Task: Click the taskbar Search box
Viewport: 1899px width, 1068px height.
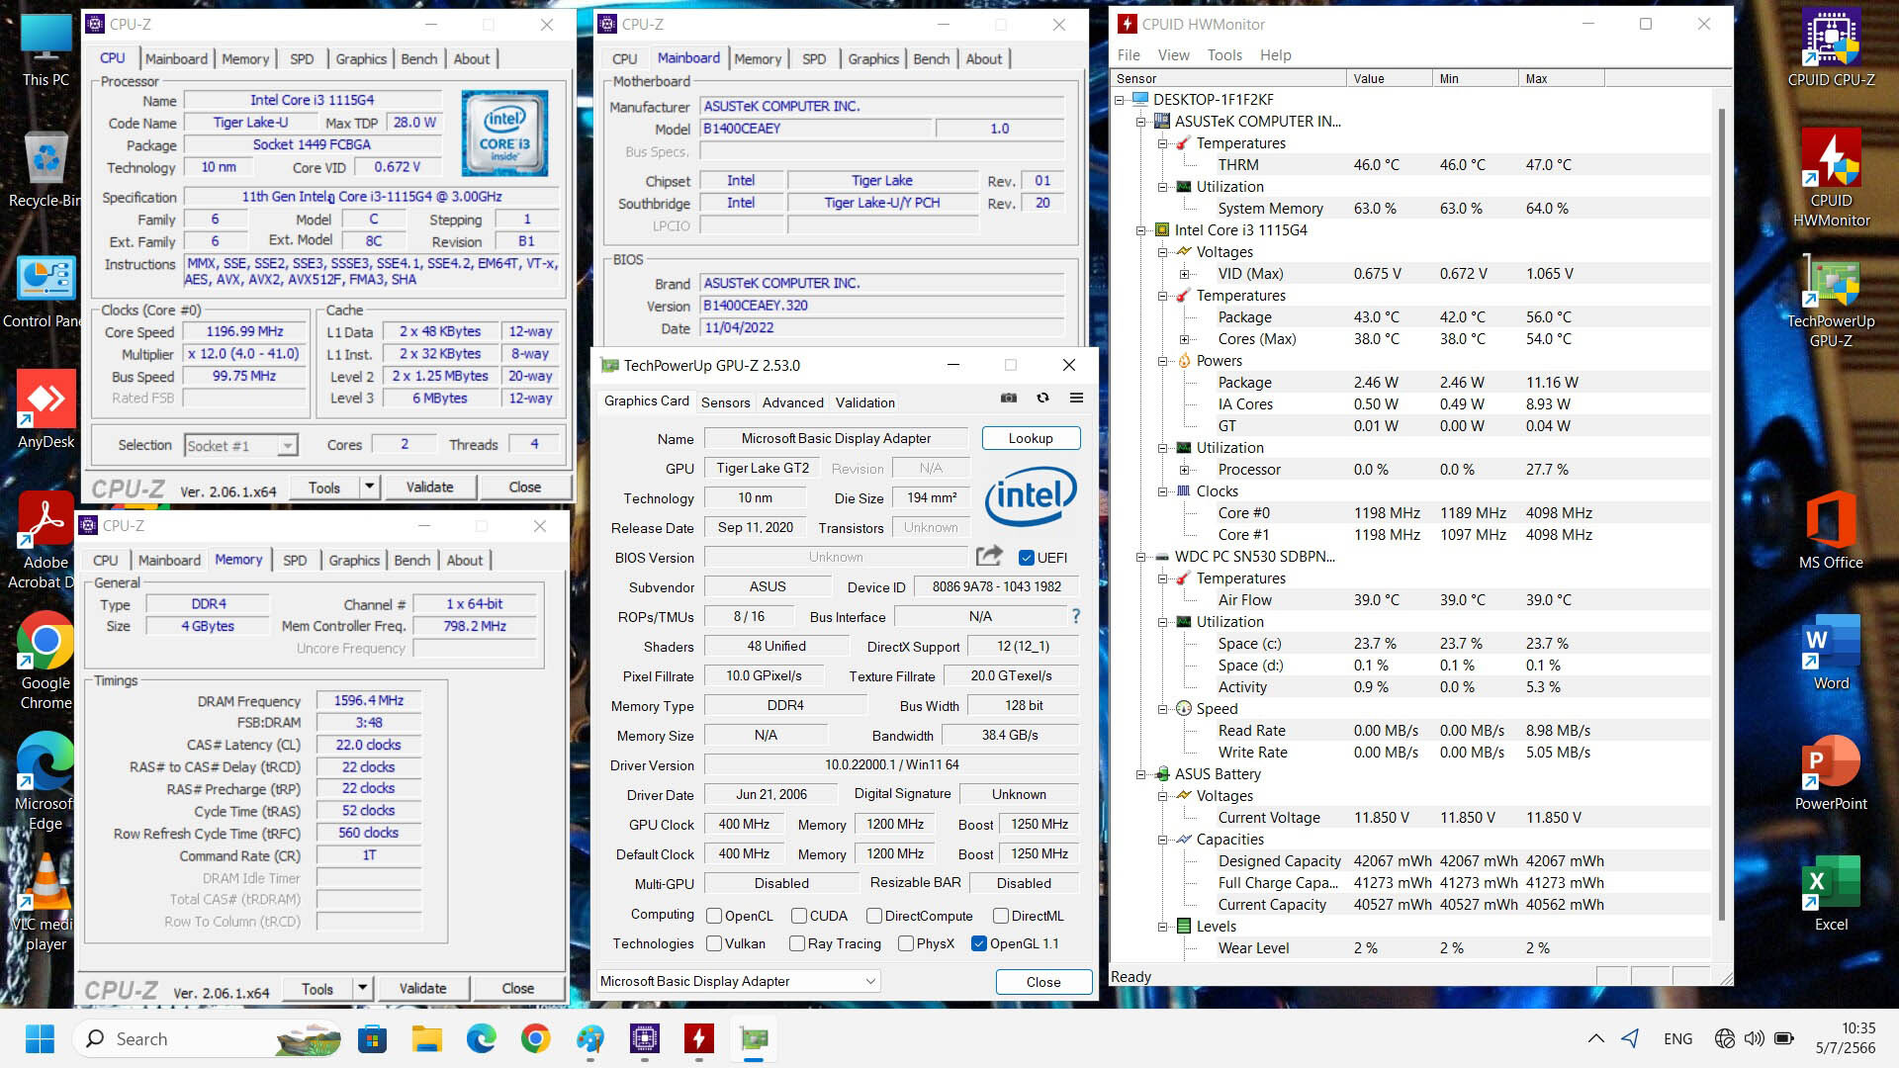Action: pos(209,1038)
